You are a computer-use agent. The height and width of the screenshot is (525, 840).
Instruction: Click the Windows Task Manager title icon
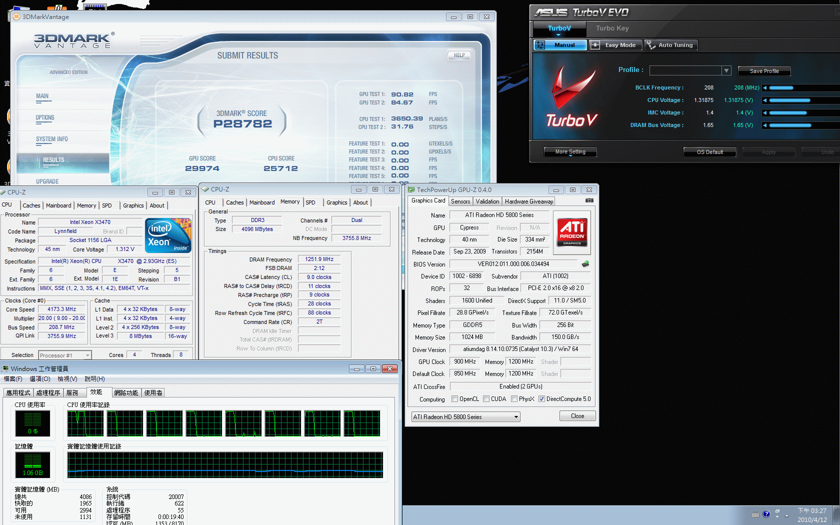[5, 368]
